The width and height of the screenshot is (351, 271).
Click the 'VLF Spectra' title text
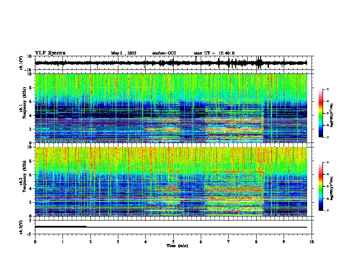[50, 53]
